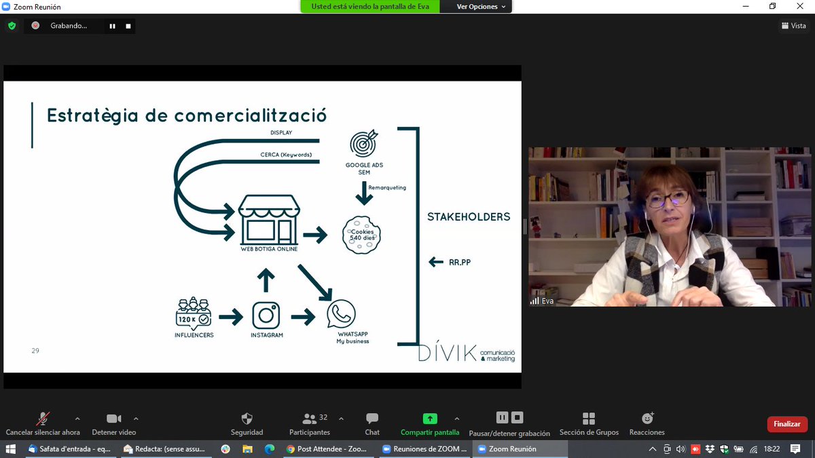Open the Reacciones menu
This screenshot has height=458, width=815.
point(647,423)
